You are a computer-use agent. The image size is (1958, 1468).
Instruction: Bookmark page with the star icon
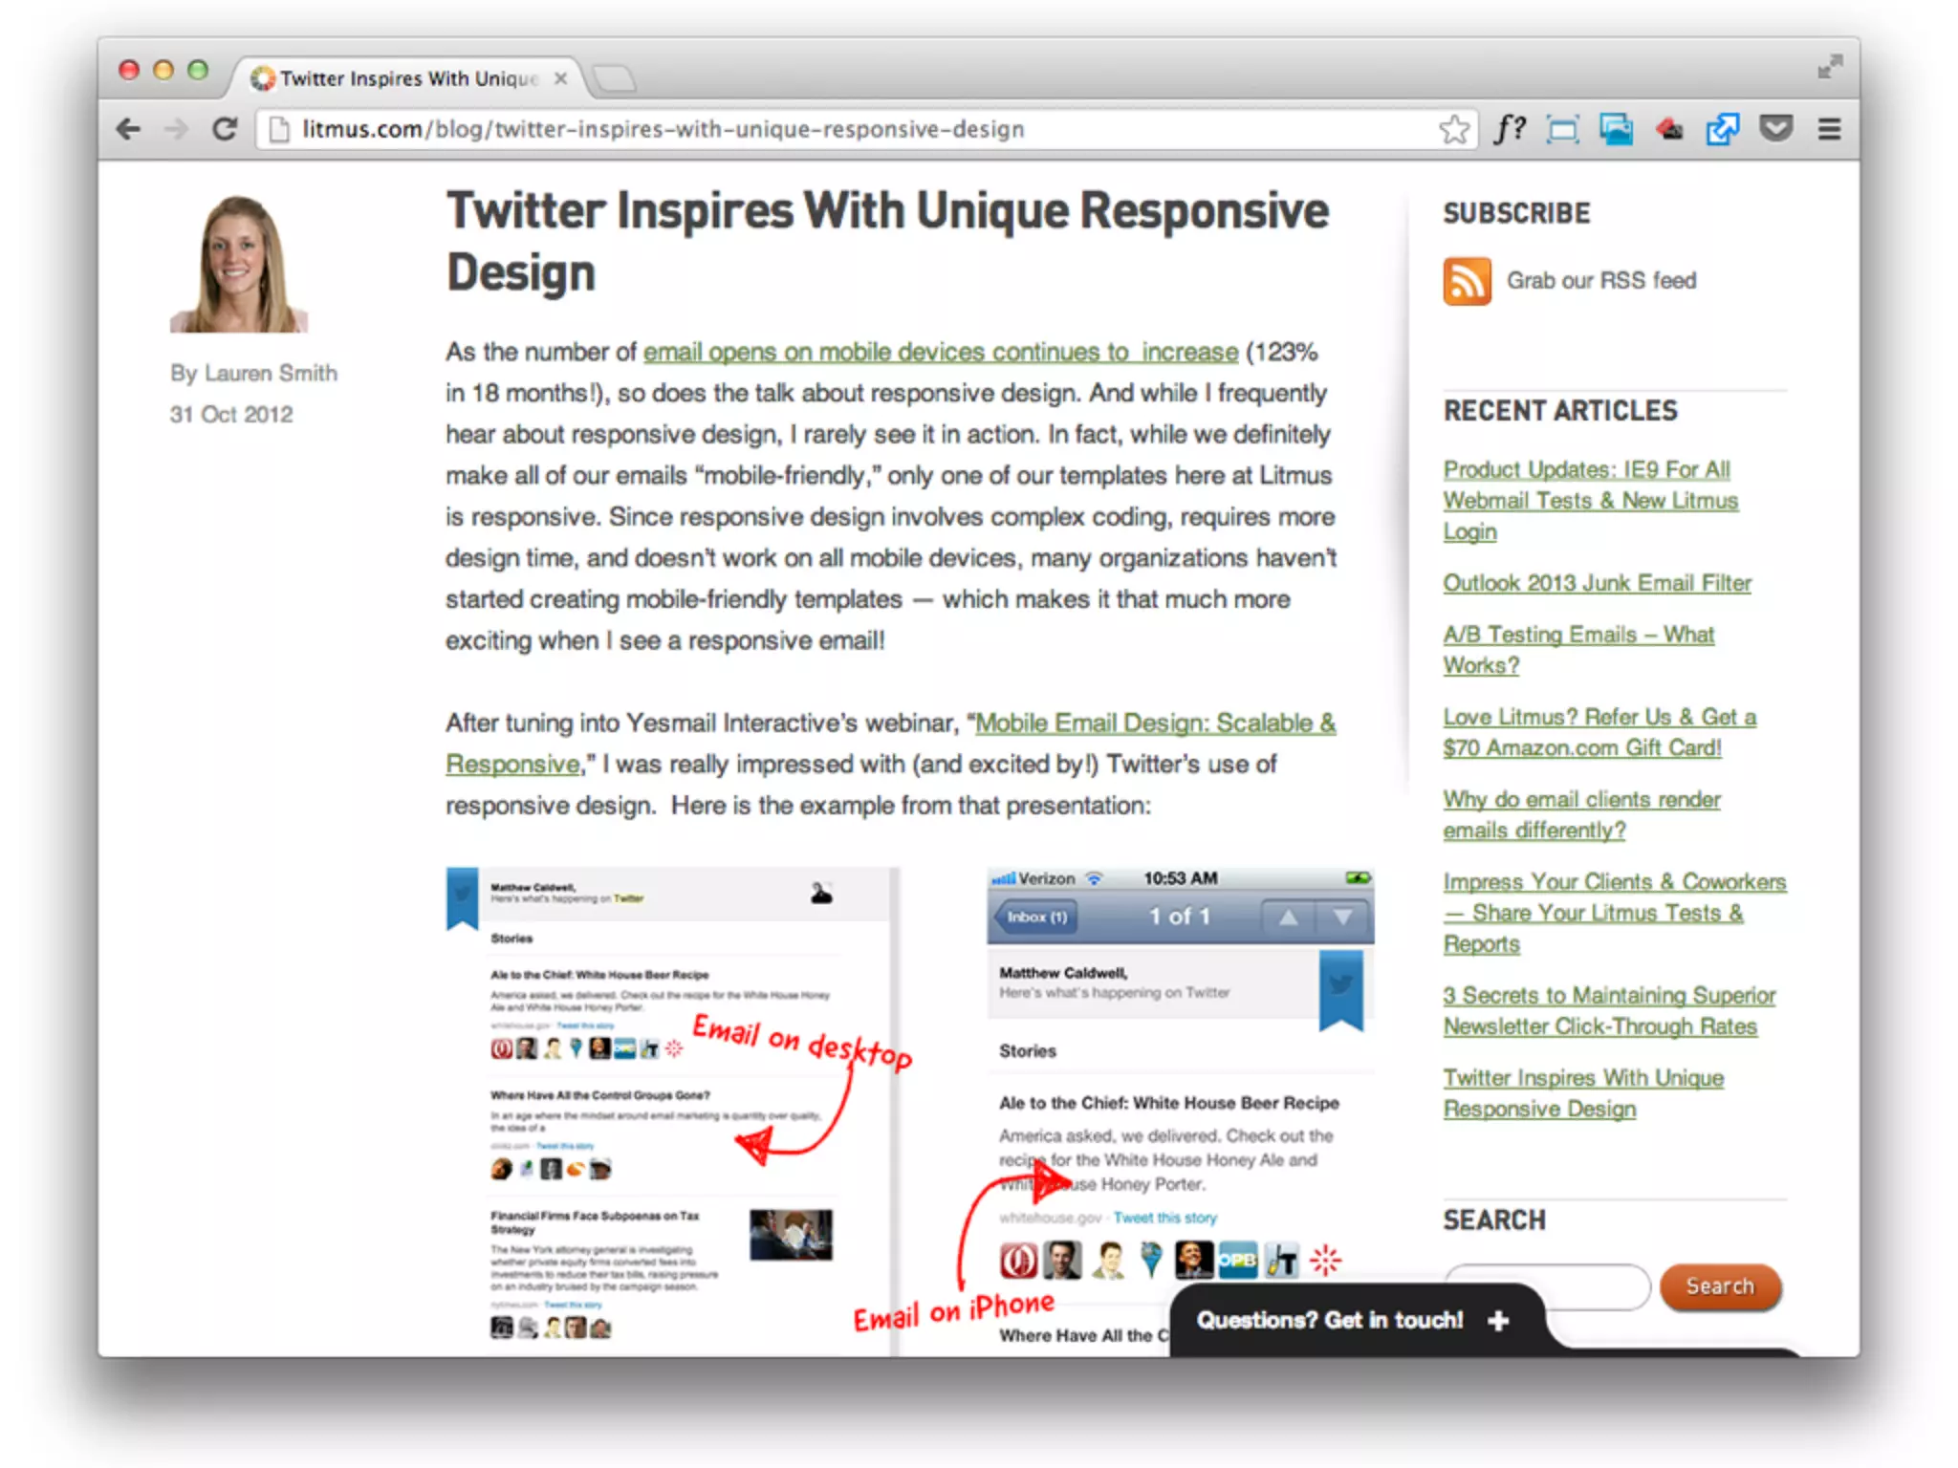[x=1453, y=129]
